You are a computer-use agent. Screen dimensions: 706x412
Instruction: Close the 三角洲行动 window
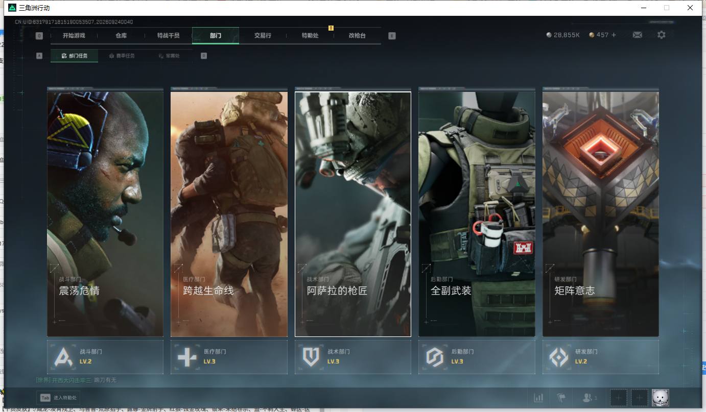690,8
